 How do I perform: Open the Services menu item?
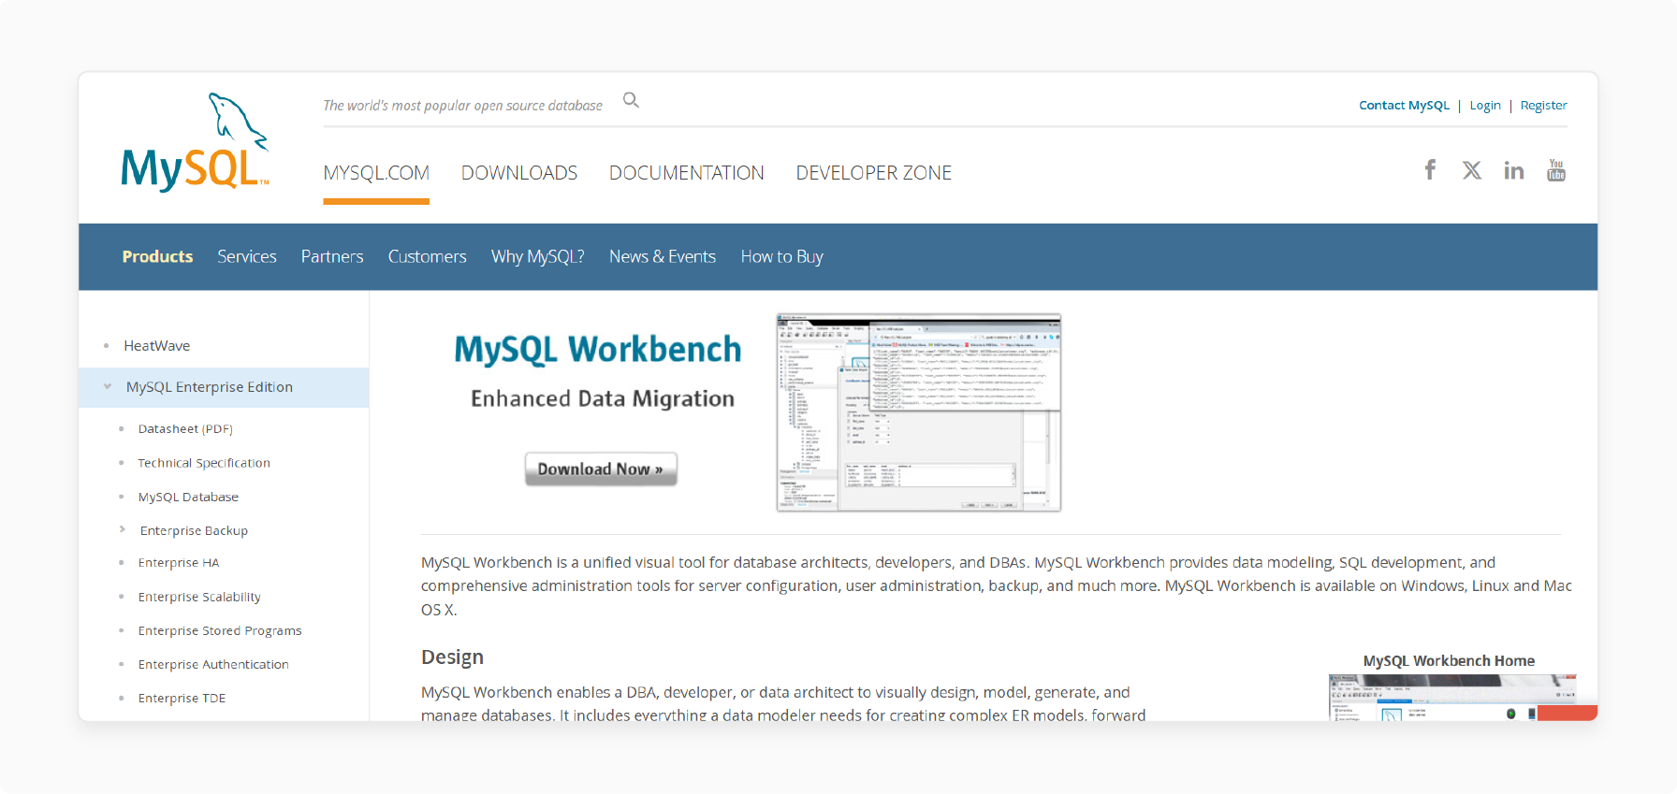click(x=247, y=256)
